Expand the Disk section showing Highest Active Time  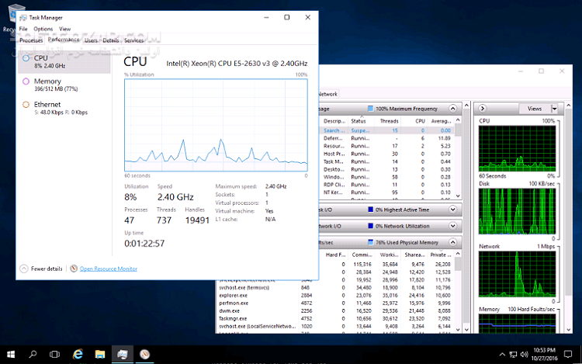pyautogui.click(x=452, y=210)
